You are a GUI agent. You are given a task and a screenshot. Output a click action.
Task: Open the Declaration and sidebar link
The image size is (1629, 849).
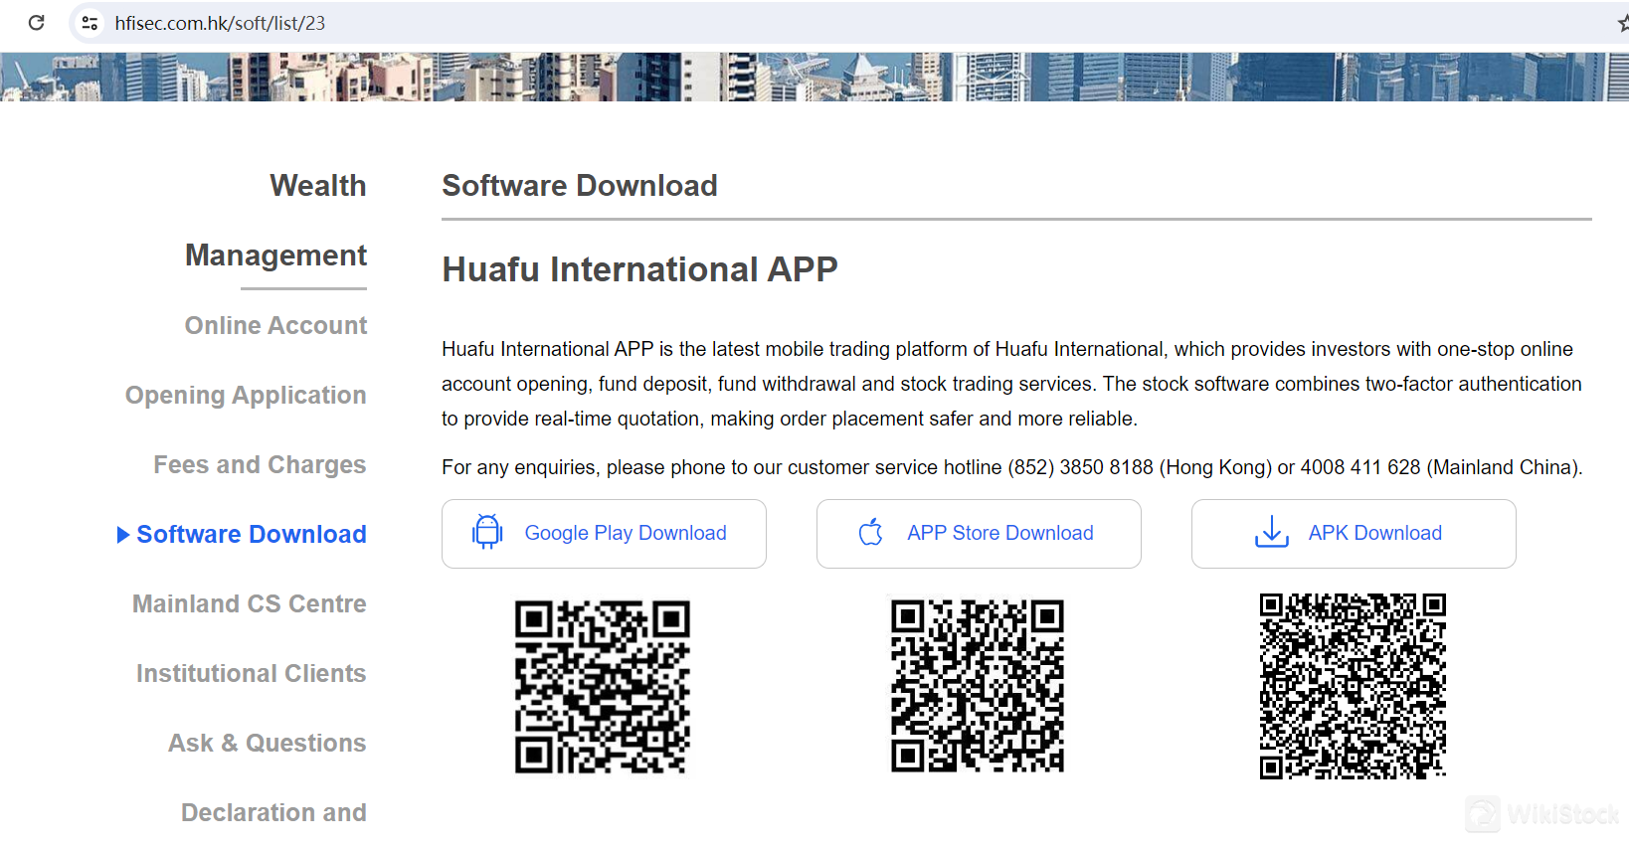(273, 813)
